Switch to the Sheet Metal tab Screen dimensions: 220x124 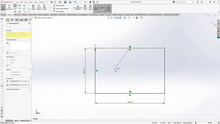pos(33,14)
